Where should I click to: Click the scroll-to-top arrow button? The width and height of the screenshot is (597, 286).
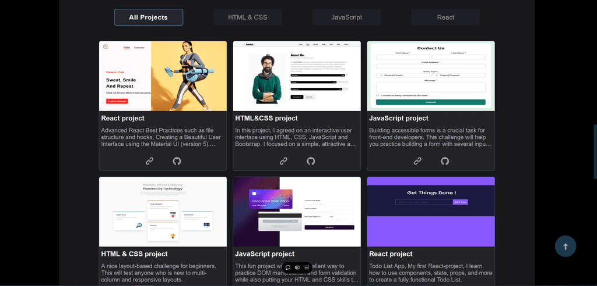[566, 246]
